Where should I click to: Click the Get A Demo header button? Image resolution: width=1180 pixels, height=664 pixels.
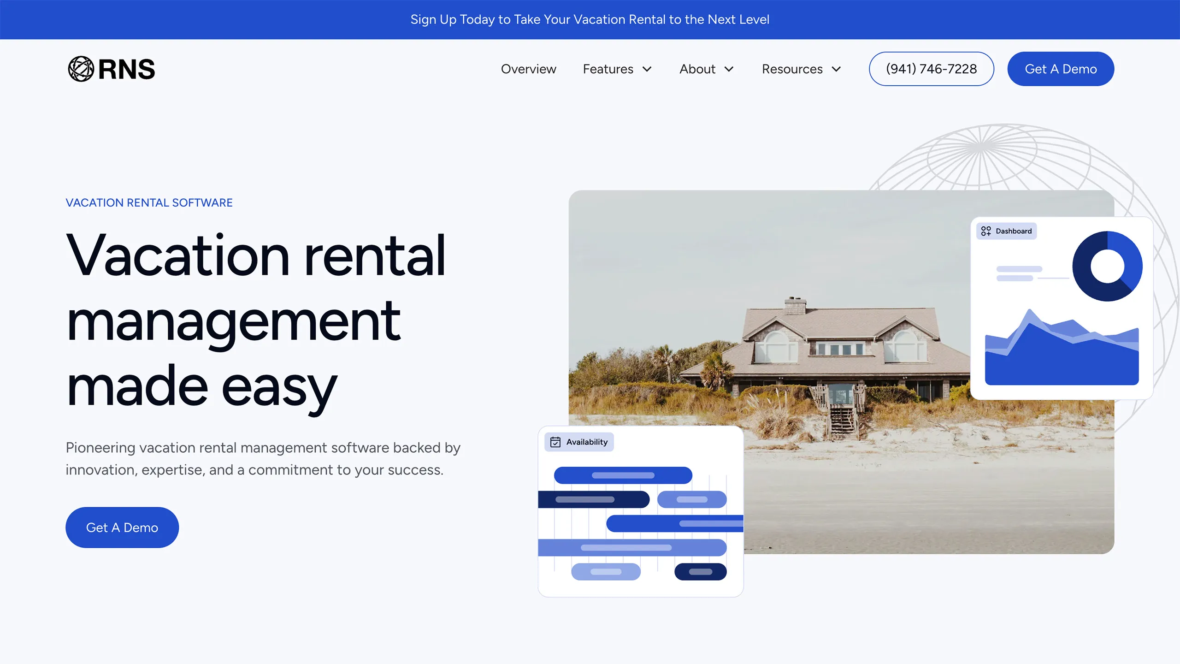(x=1061, y=69)
